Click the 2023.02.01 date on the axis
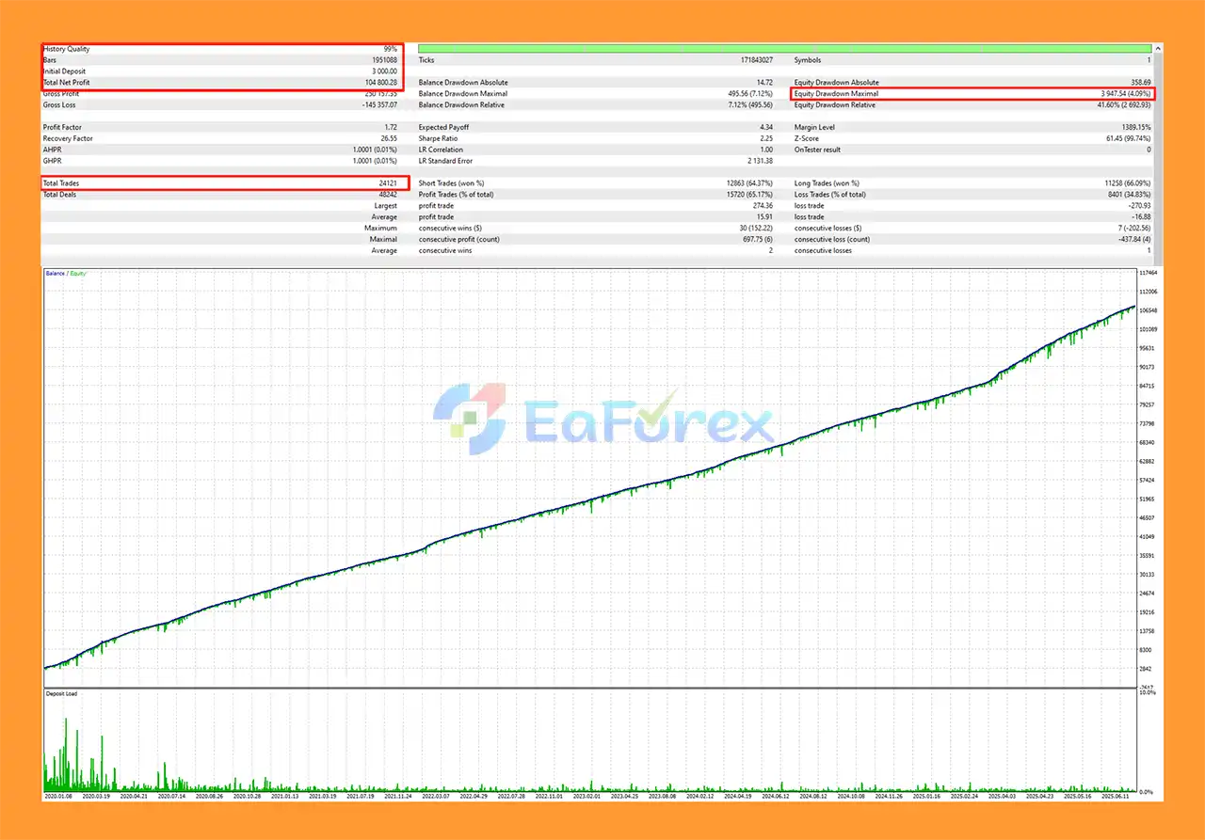This screenshot has height=840, width=1205. click(x=586, y=796)
